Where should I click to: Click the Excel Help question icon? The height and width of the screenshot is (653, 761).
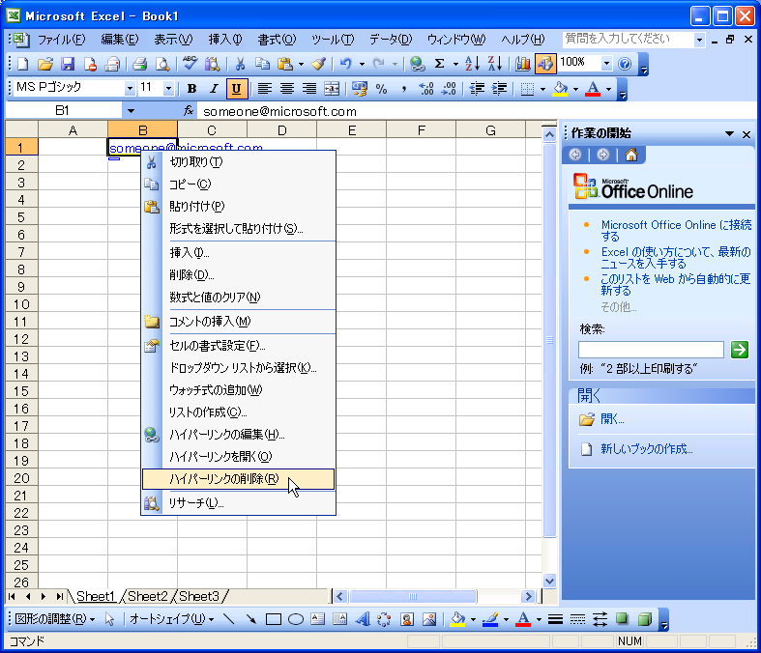coord(625,64)
